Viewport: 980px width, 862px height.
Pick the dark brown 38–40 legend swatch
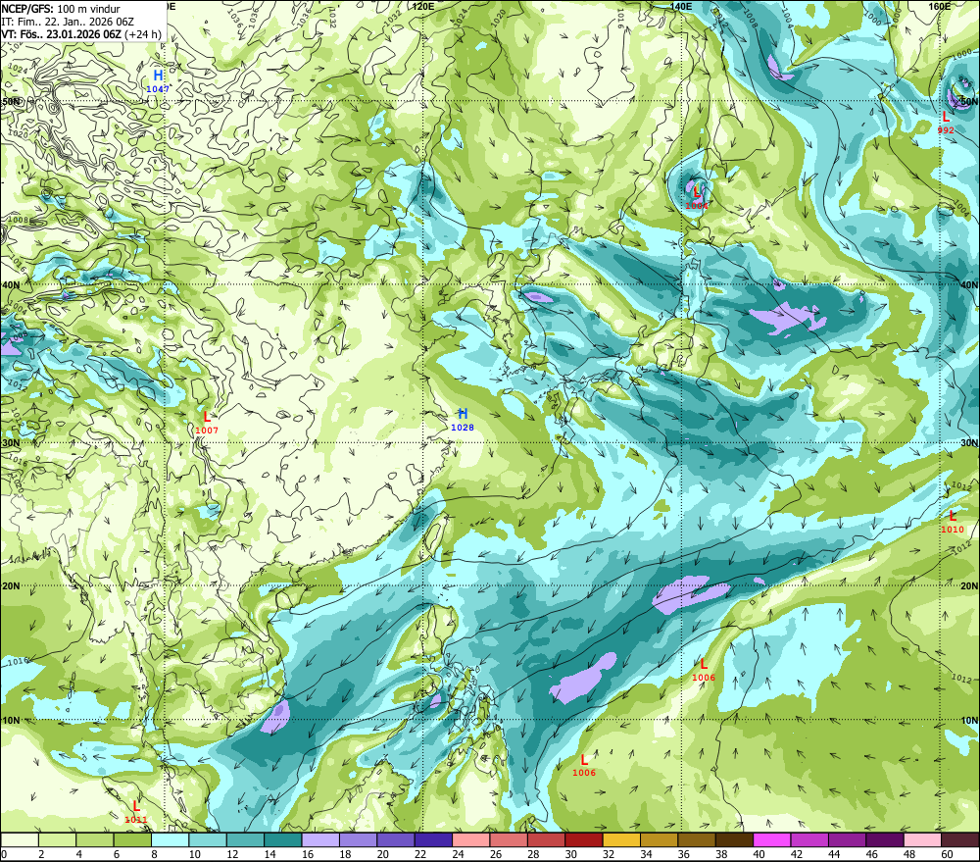[x=734, y=839]
